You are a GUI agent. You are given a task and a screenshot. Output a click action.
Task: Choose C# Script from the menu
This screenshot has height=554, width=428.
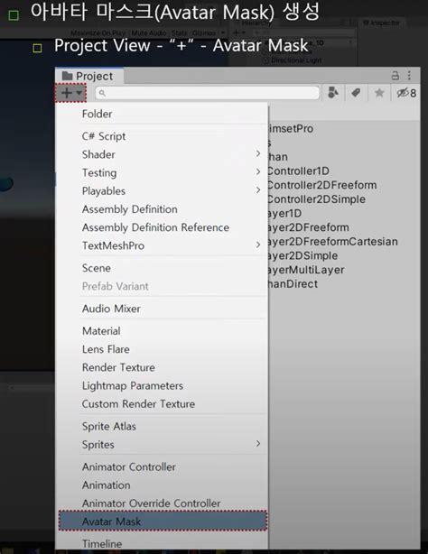point(163,136)
